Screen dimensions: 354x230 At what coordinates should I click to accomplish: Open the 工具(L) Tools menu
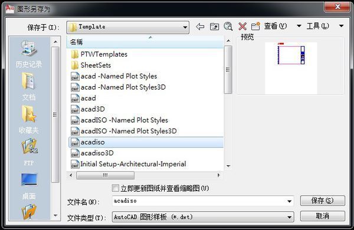click(x=318, y=26)
